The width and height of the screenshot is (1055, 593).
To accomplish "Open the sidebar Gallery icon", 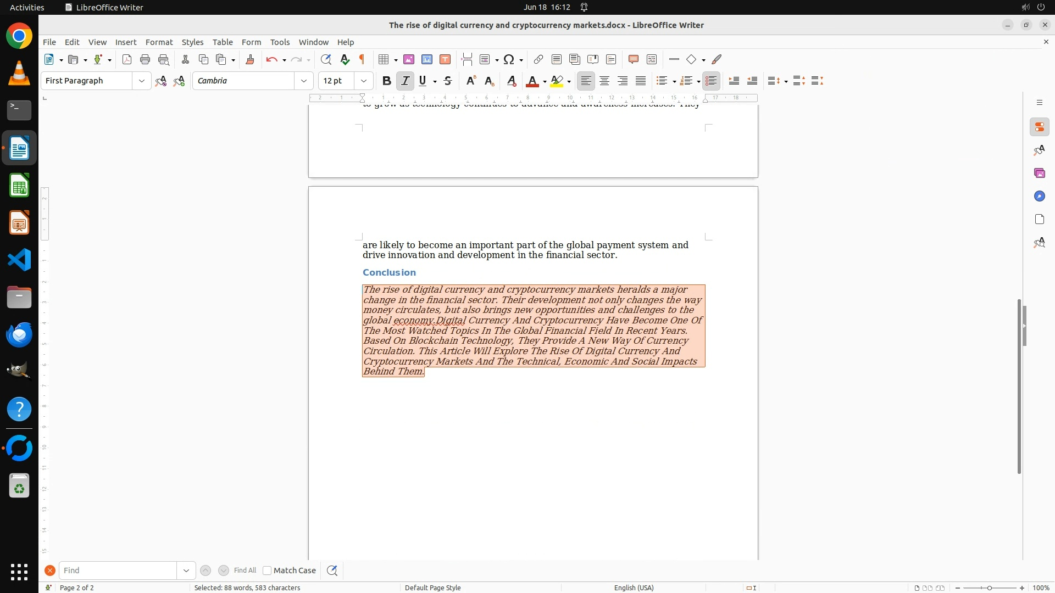I will [x=1039, y=173].
